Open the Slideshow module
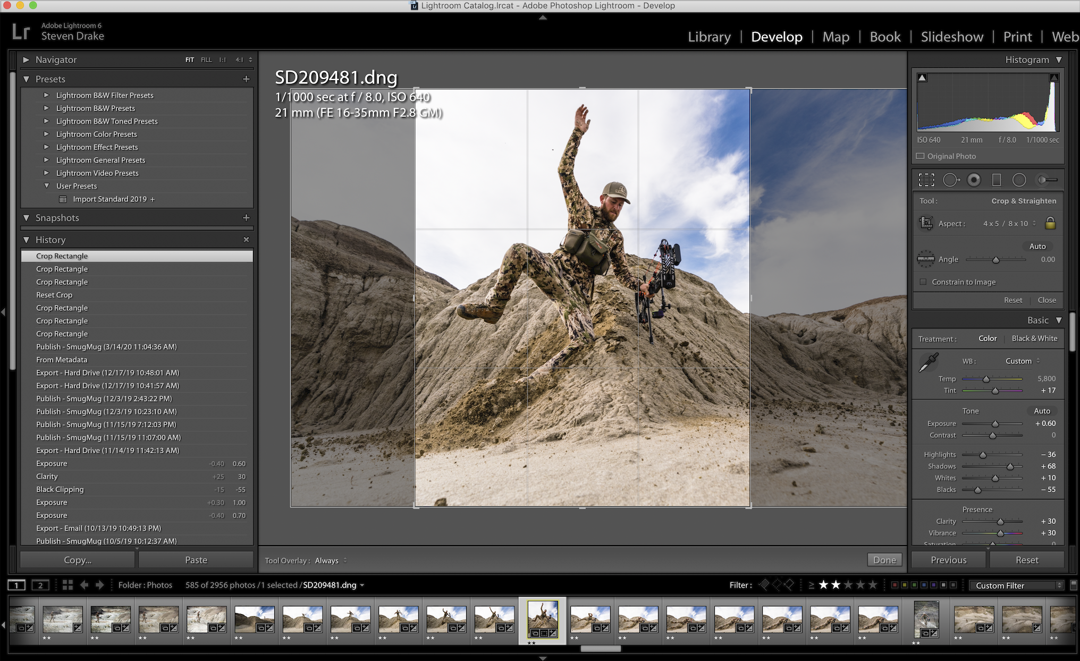This screenshot has width=1080, height=661. click(952, 37)
